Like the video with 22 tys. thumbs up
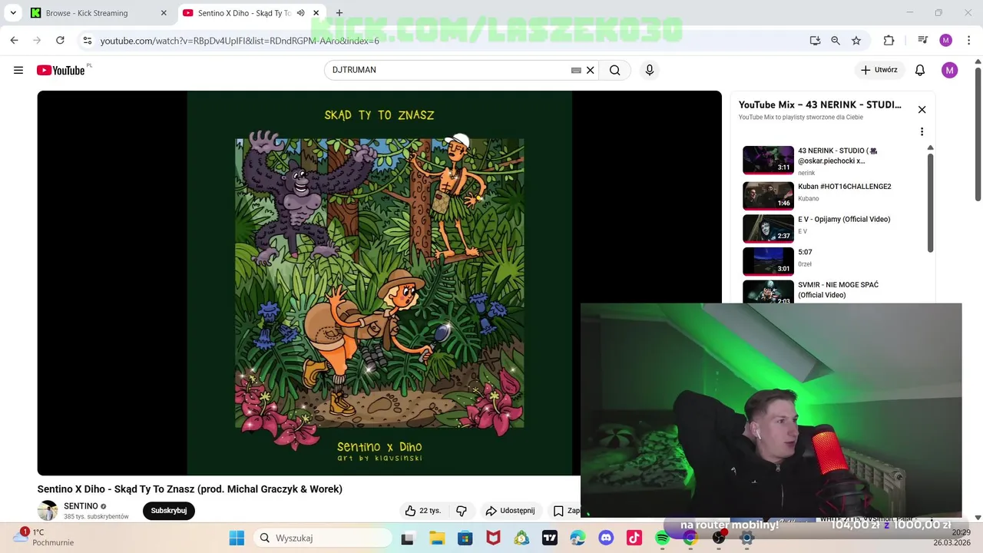The image size is (983, 553). 423,511
